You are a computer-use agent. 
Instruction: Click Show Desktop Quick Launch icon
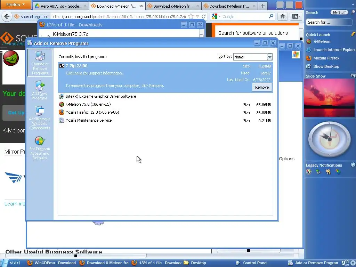[309, 66]
